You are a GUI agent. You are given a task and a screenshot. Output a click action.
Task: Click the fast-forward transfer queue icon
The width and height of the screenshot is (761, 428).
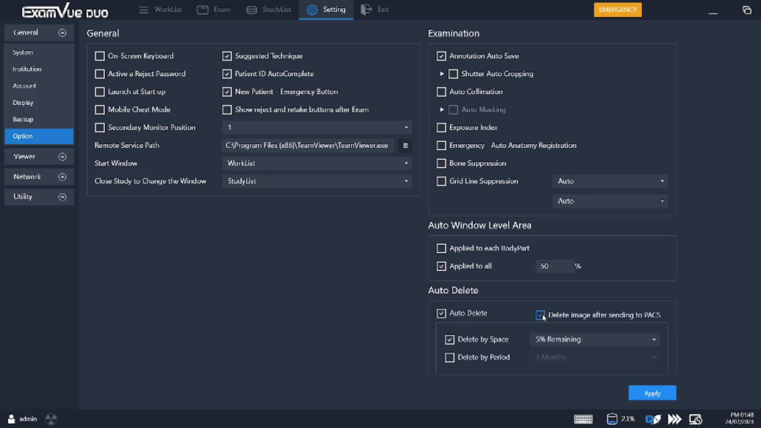pos(674,418)
